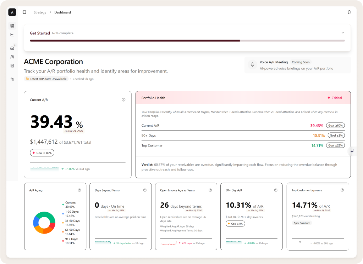Image resolution: width=363 pixels, height=264 pixels.
Task: Click the 1-30 Days legend entry
Action: (x=72, y=214)
